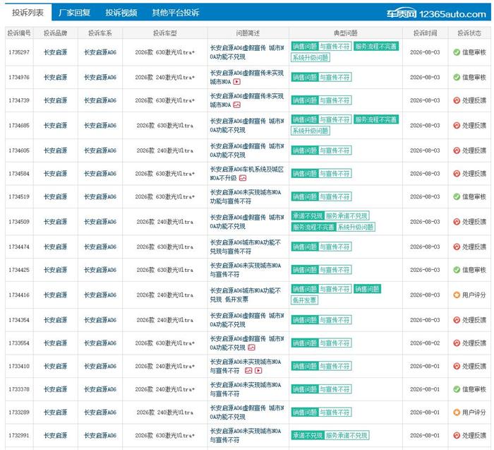Switch to the 投诉视频 tab
The width and height of the screenshot is (494, 450).
point(121,13)
